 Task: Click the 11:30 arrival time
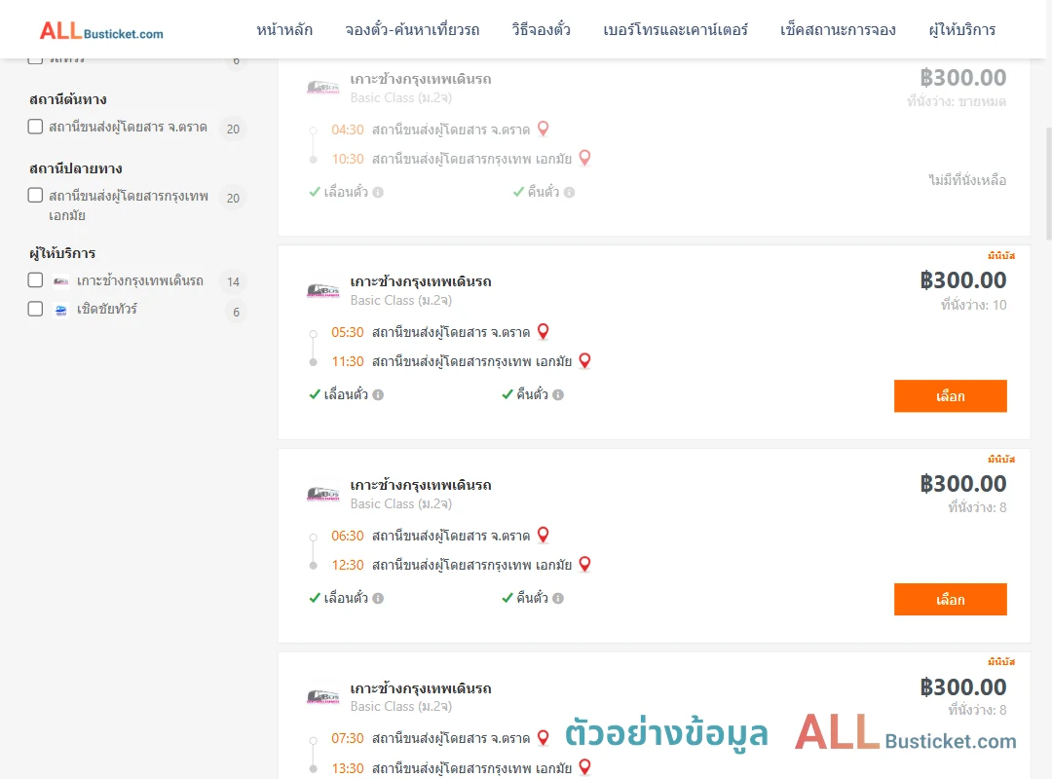click(348, 361)
